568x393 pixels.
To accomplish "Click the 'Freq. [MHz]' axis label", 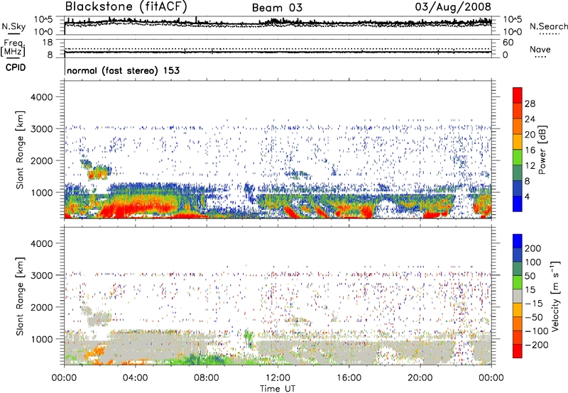I will [13, 48].
